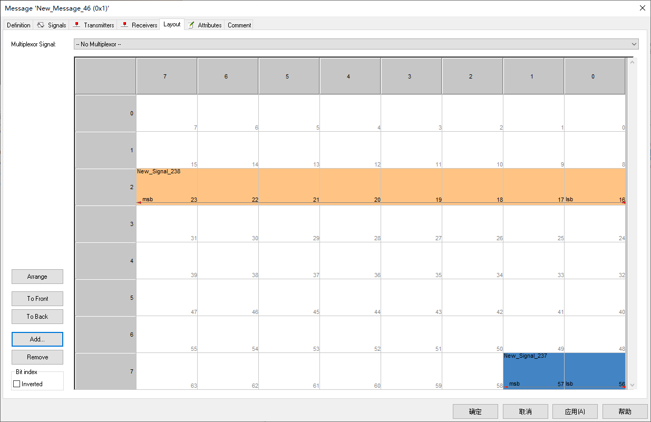This screenshot has width=651, height=422.
Task: Click the msb cell at bit 23
Action: (x=167, y=187)
